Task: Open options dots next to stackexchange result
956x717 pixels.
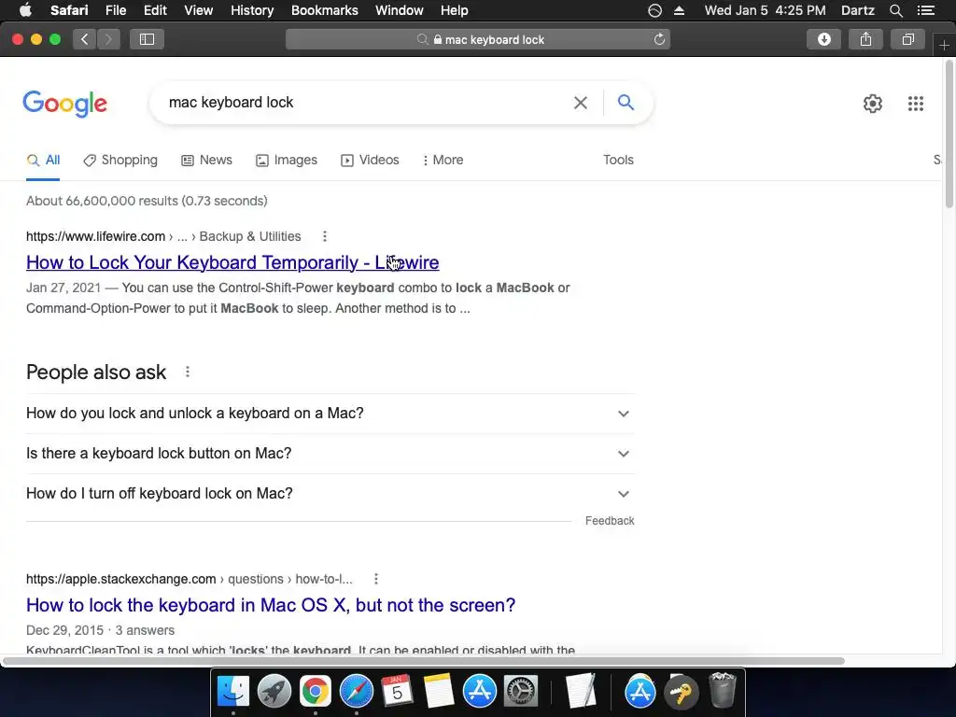Action: tap(375, 579)
